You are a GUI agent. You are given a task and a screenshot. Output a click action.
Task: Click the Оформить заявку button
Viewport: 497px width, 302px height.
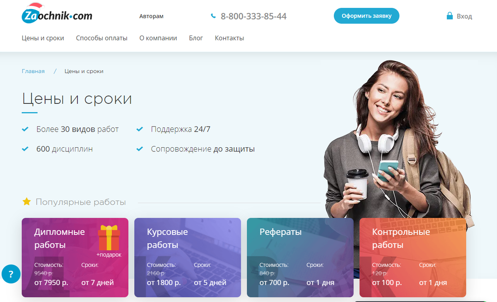click(x=367, y=16)
